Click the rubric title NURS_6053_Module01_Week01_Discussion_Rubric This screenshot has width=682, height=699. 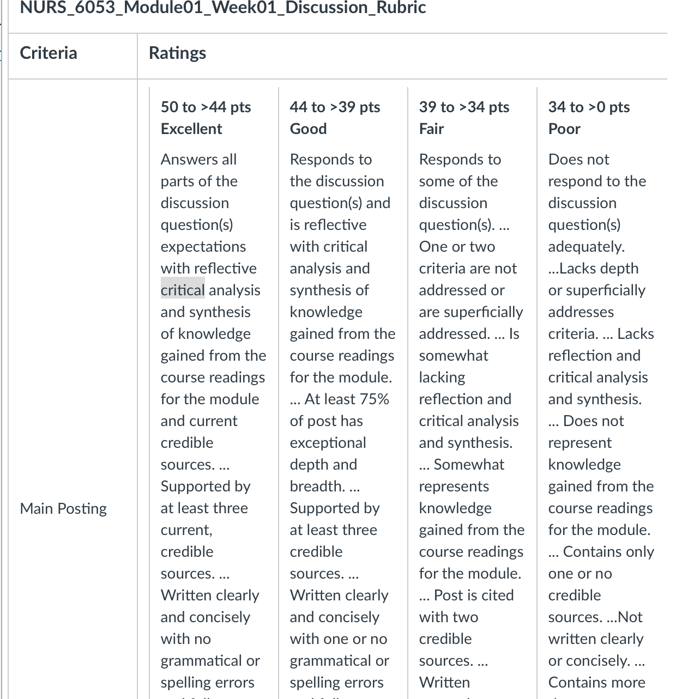tap(223, 8)
